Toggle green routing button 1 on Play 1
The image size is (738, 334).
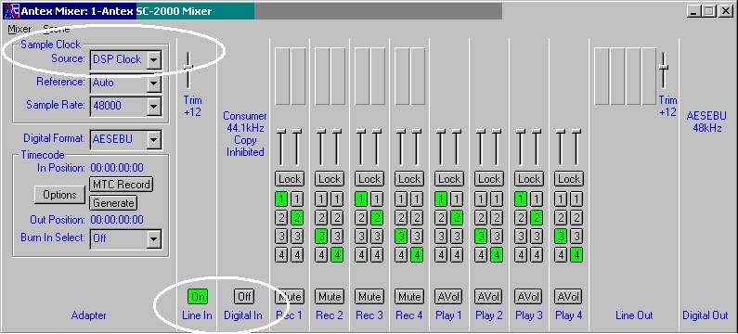point(441,199)
